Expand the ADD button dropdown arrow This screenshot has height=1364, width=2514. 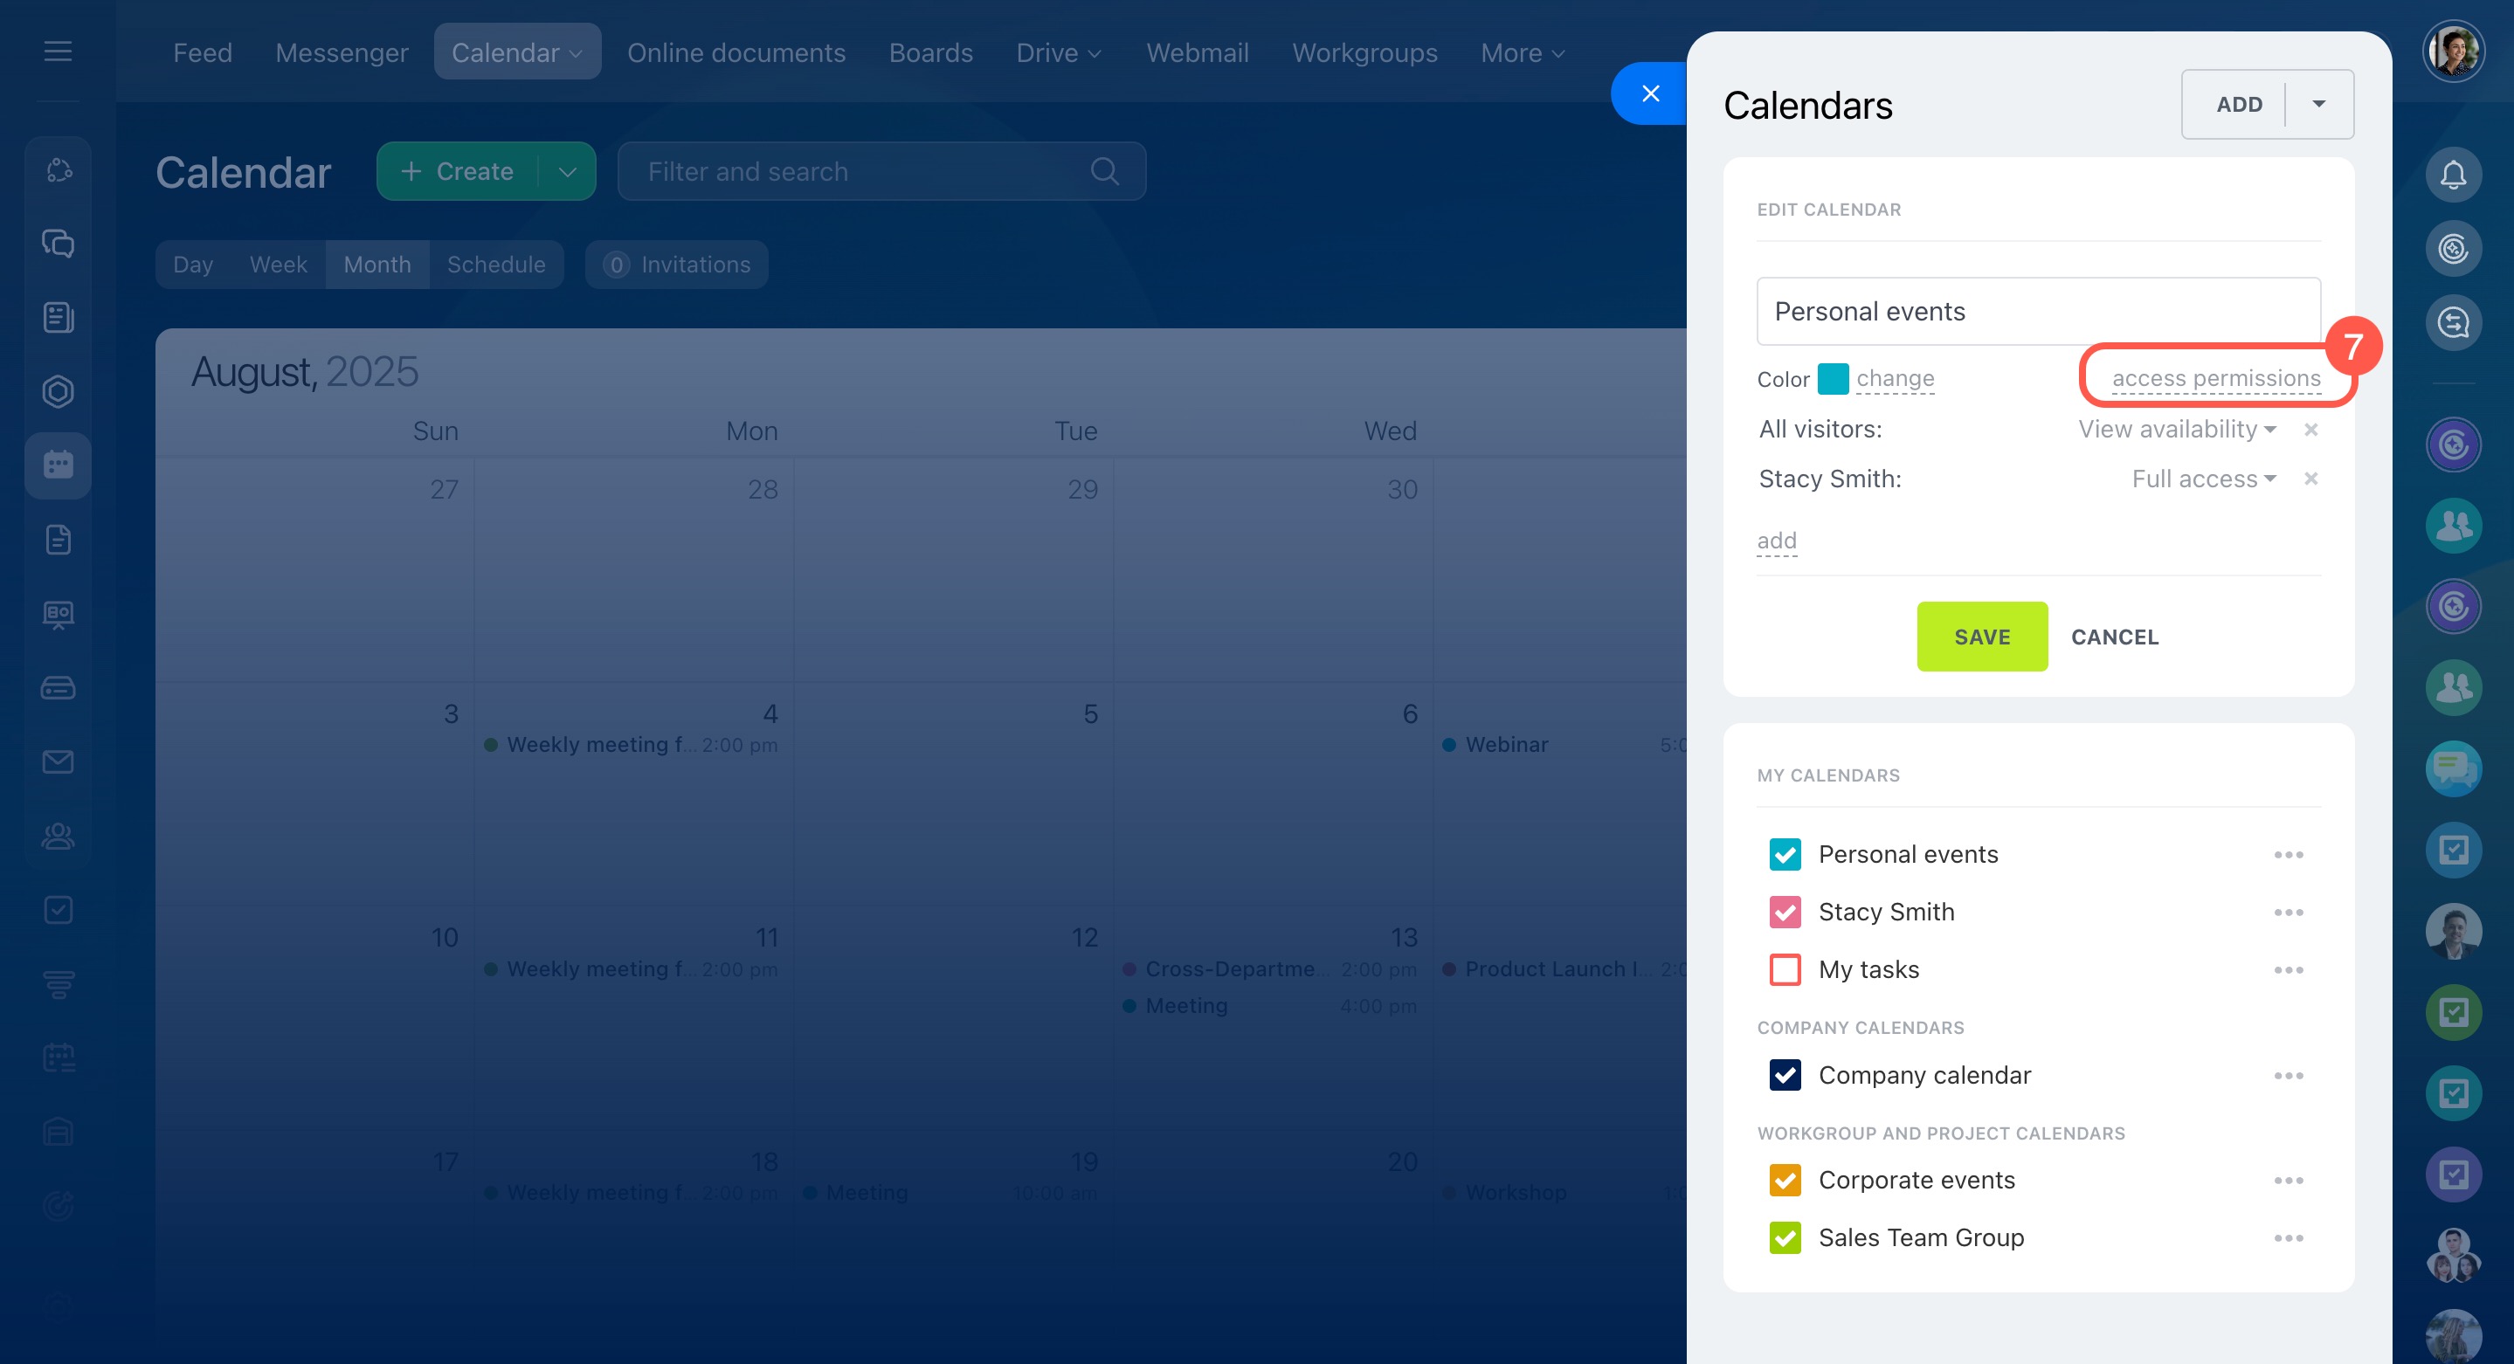point(2319,105)
